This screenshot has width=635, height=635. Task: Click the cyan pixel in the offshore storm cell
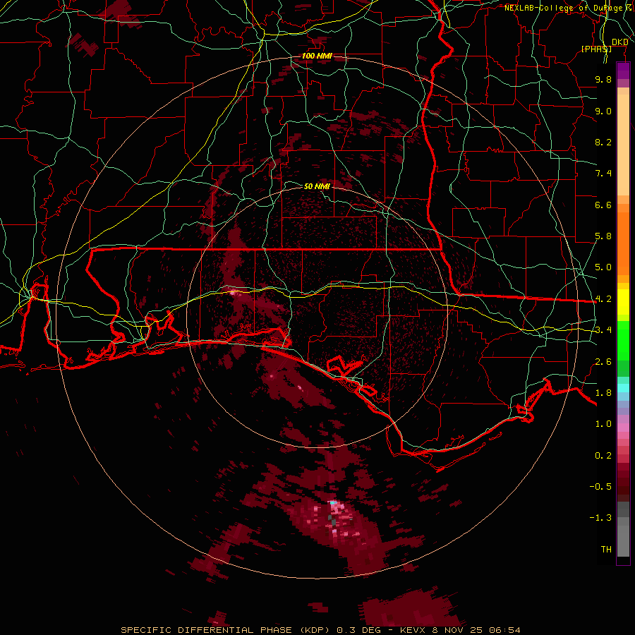coord(333,502)
